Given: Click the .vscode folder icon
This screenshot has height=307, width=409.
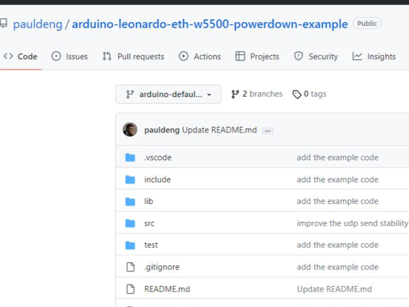Looking at the screenshot, I should tap(130, 157).
